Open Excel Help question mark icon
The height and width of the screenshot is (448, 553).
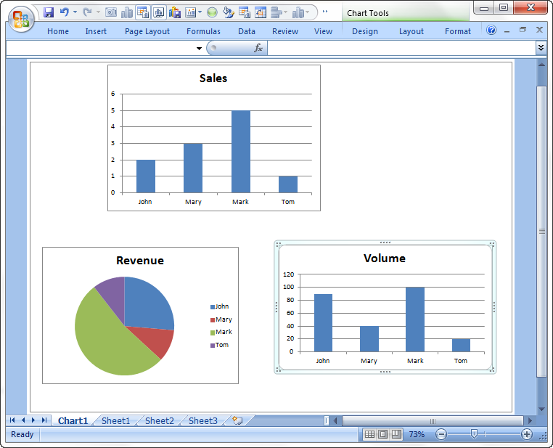[491, 30]
